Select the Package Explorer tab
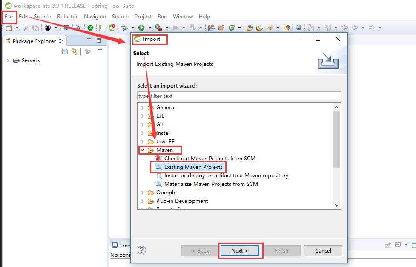 (34, 41)
